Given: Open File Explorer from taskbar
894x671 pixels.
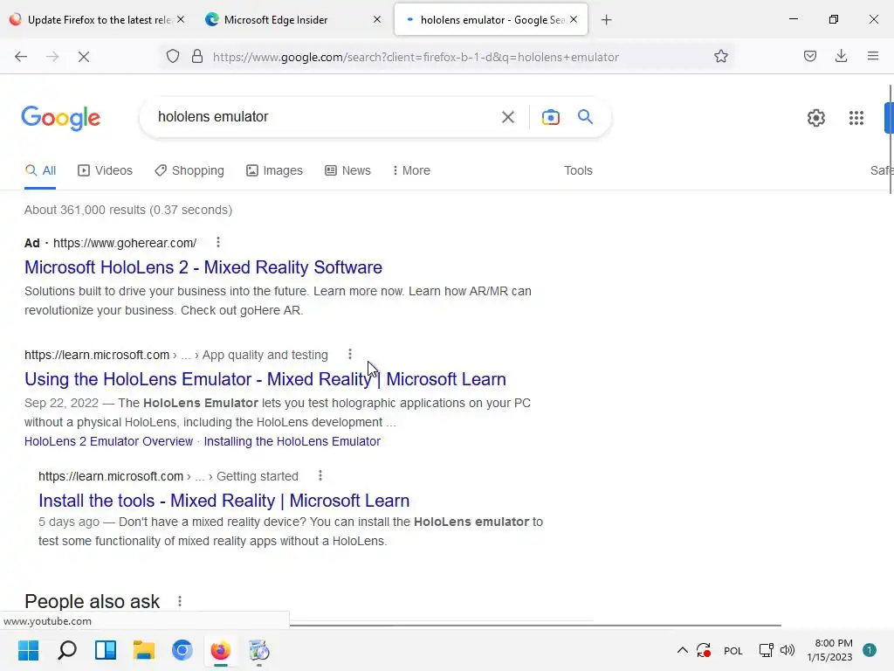Looking at the screenshot, I should [x=144, y=650].
